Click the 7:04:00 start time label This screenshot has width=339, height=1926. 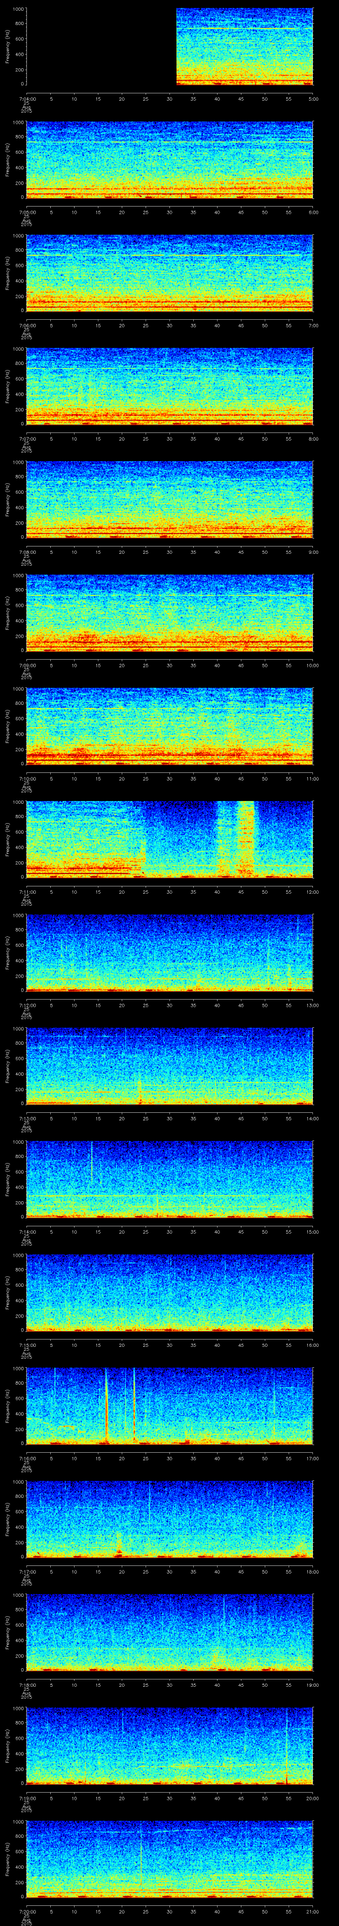[27, 99]
